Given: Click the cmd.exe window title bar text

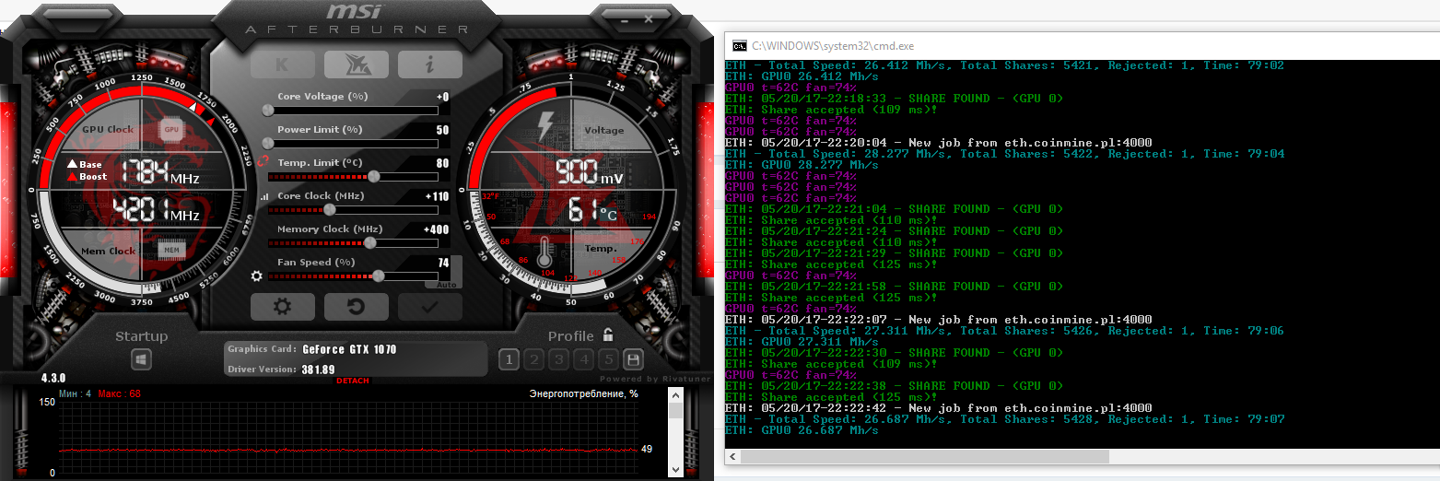Looking at the screenshot, I should pos(833,45).
